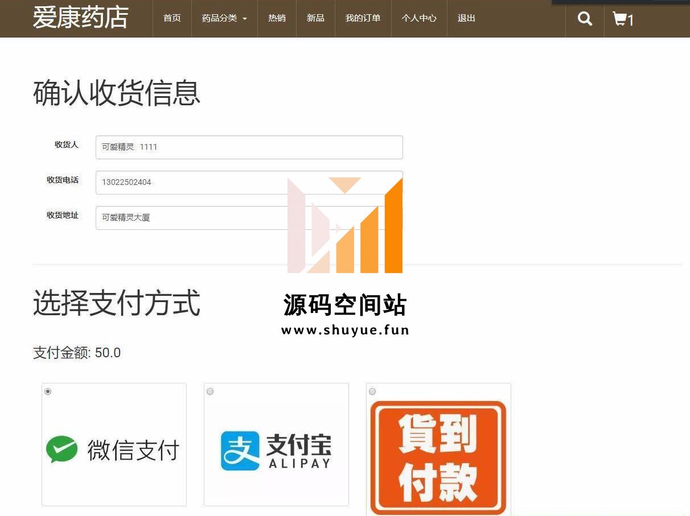Open the 新品 navigation item
This screenshot has width=690, height=516.
[x=315, y=18]
